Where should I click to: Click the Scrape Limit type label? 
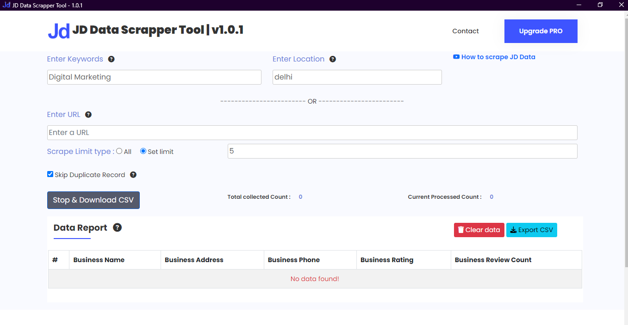[x=81, y=152]
